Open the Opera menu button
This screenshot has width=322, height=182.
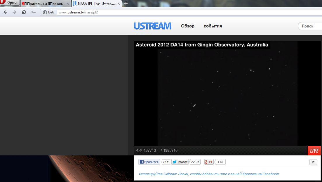9,3
